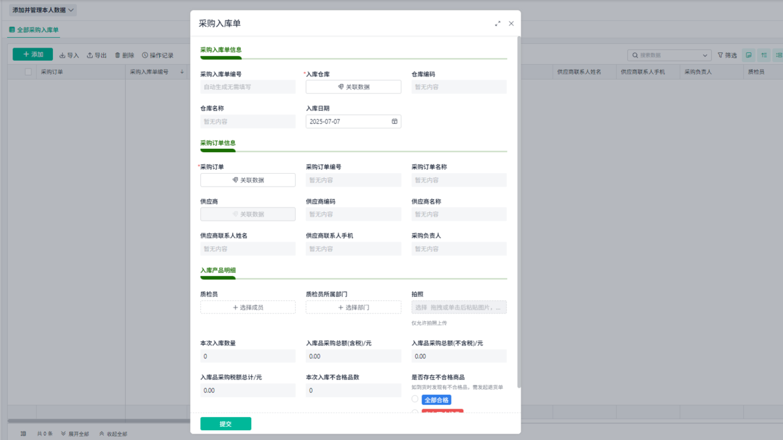Open 操作记录 history log
This screenshot has width=783, height=440.
click(x=157, y=55)
